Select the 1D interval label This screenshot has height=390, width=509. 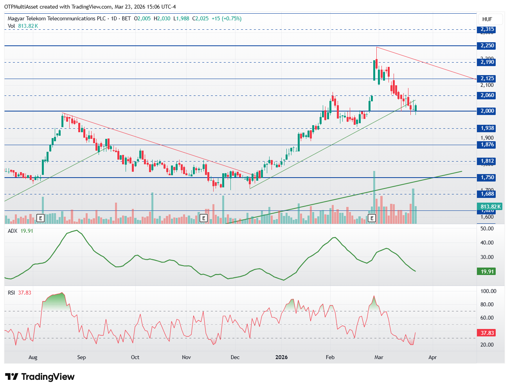[114, 18]
